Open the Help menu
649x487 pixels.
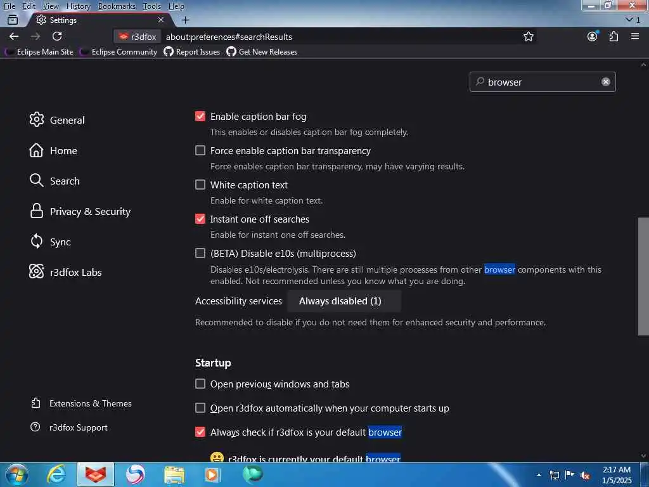click(176, 6)
